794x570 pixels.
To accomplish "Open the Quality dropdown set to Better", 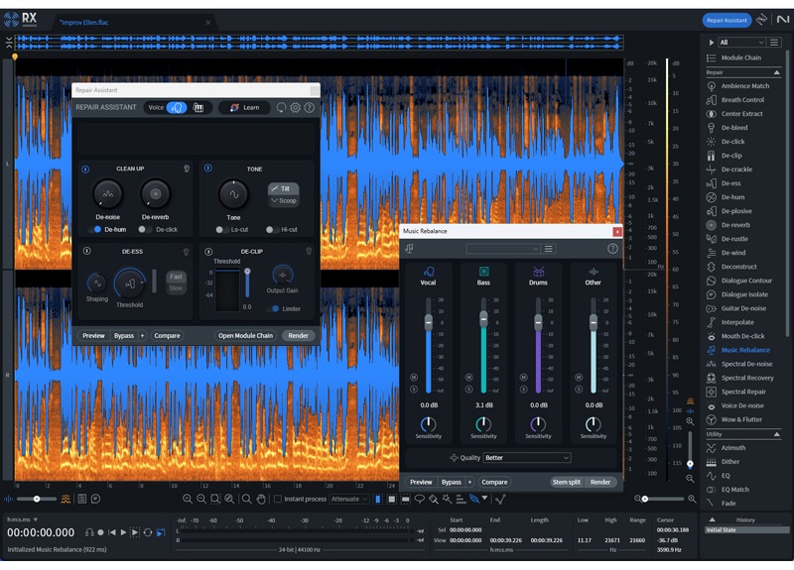I will (527, 458).
